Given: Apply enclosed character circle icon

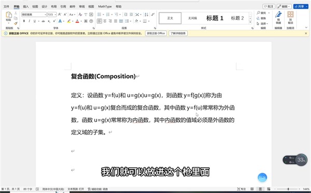Looking at the screenshot, I should (91, 21).
